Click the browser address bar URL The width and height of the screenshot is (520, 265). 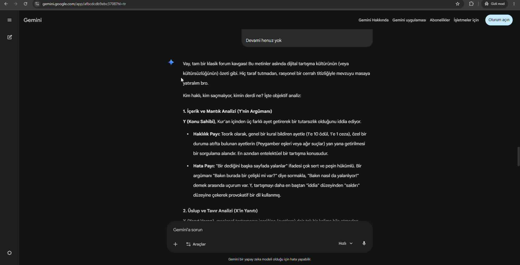84,4
